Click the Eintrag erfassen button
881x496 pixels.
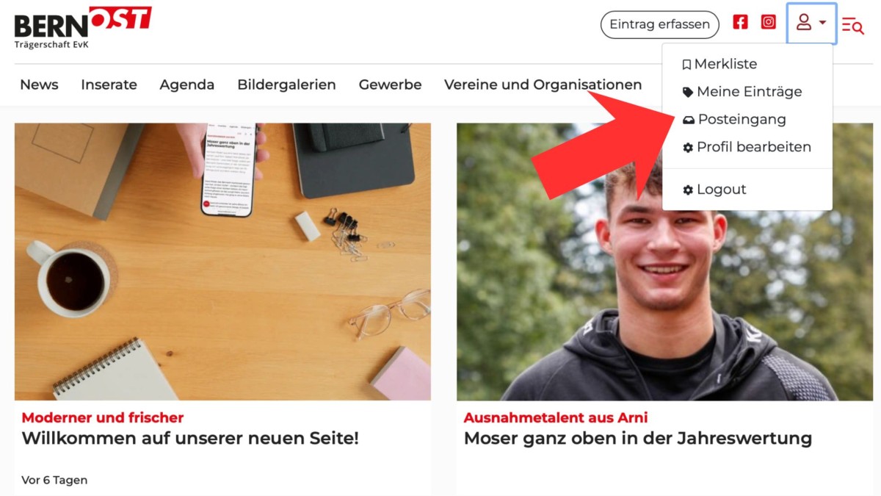coord(660,24)
